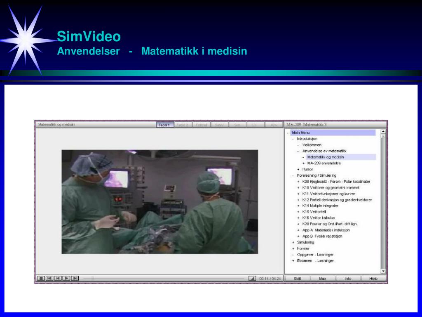Viewport: 422px width, 317px height.
Task: Expand K14 Multiple integraler node
Action: (x=298, y=206)
